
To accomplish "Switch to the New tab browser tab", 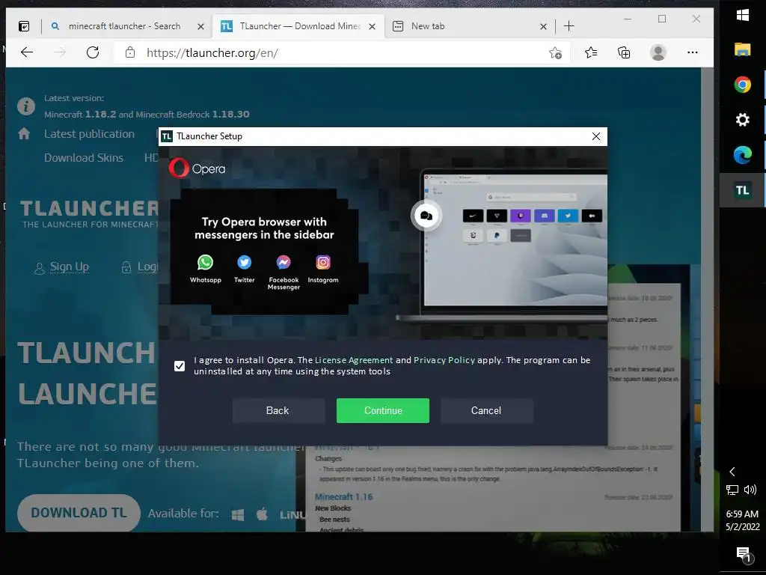I will pos(428,26).
